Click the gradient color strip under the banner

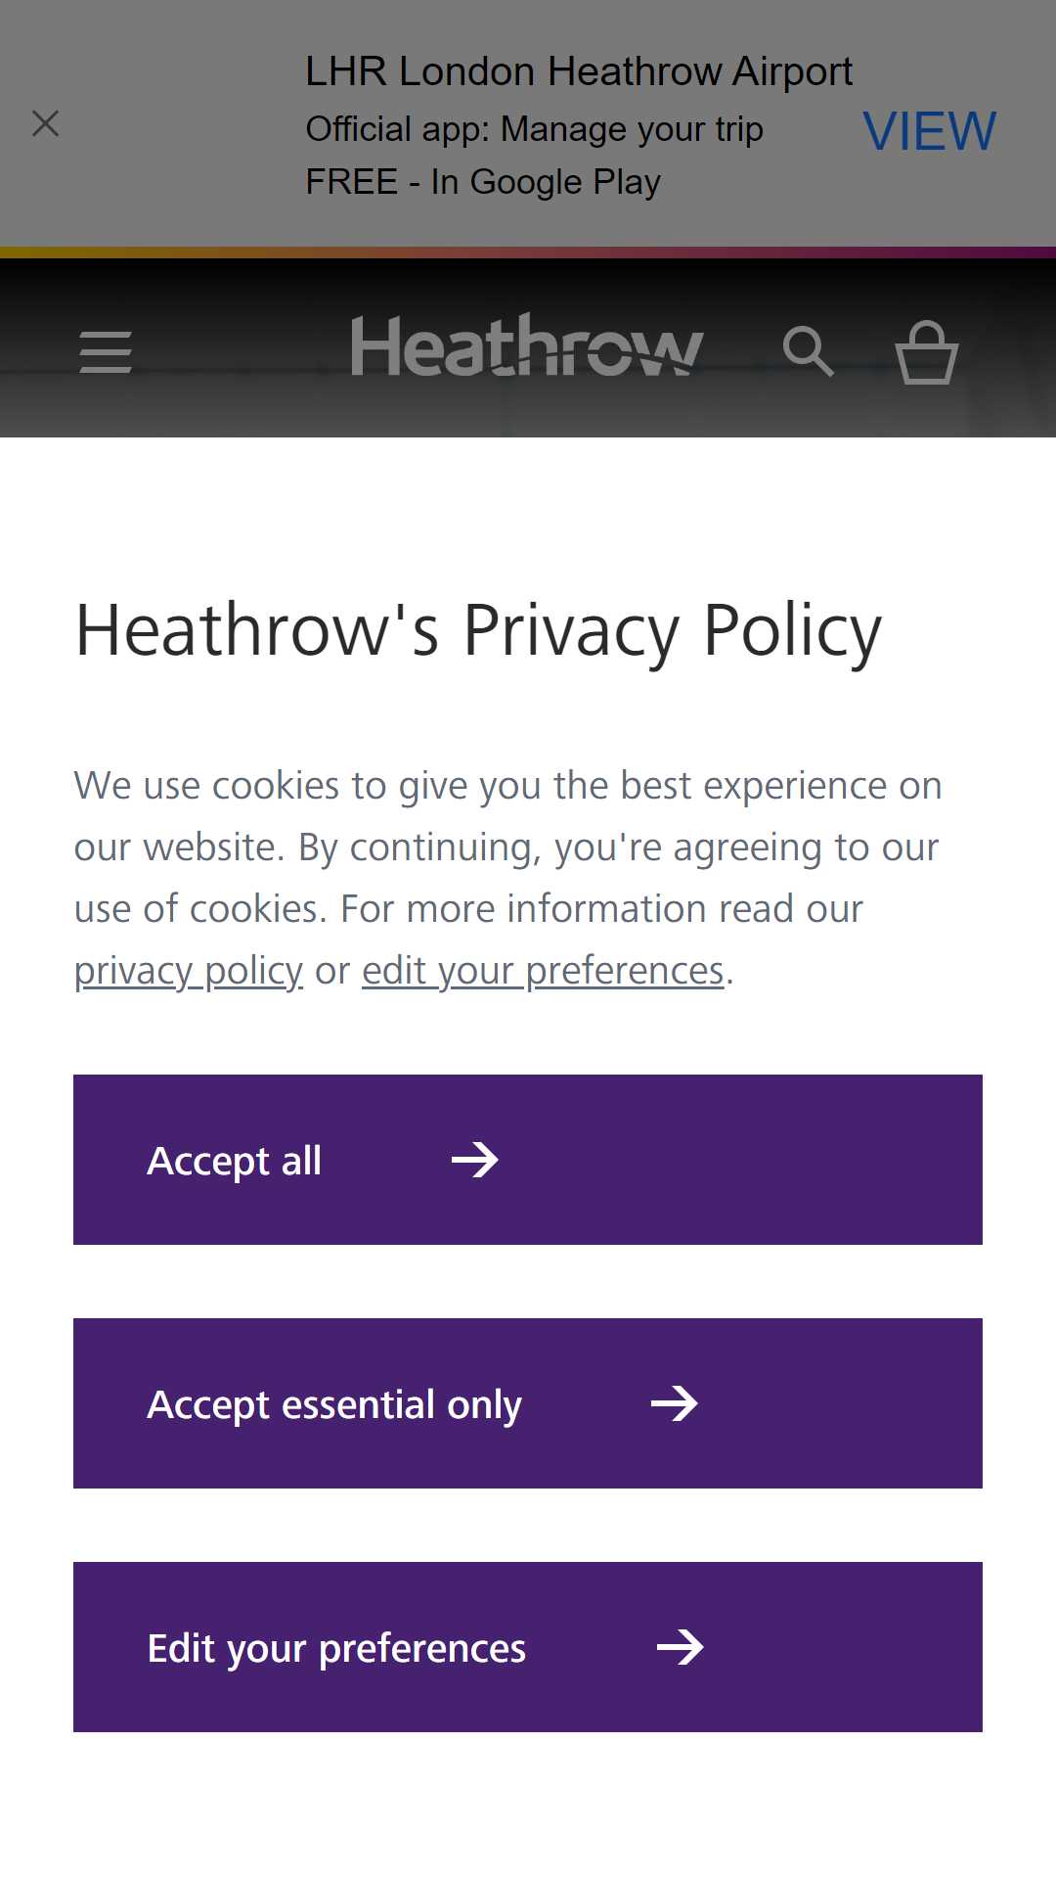click(x=528, y=252)
